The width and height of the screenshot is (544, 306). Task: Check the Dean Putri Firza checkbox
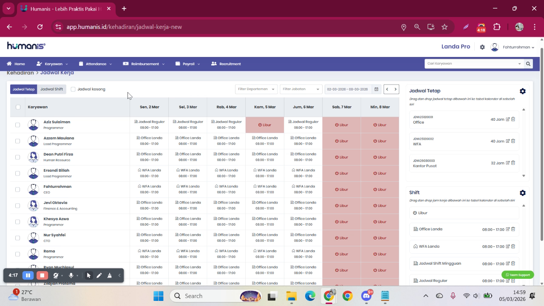tap(17, 157)
